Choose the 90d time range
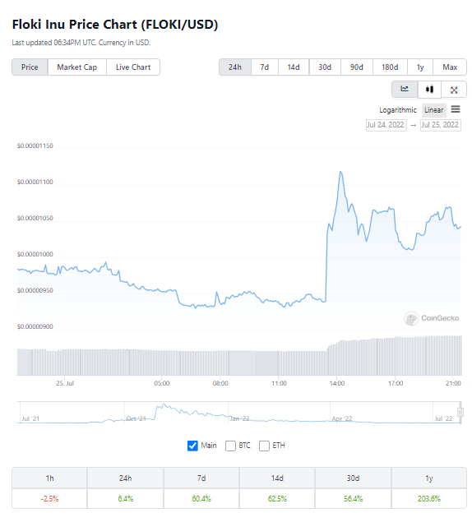Image resolution: width=472 pixels, height=522 pixels. (357, 67)
